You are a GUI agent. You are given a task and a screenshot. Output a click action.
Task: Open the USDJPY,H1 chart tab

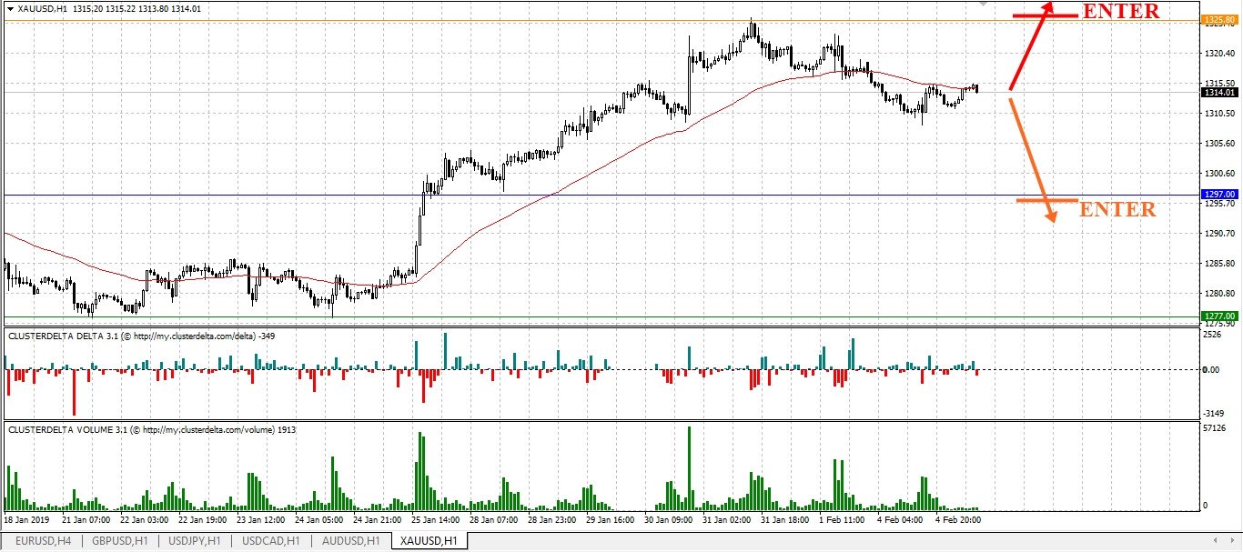(197, 540)
